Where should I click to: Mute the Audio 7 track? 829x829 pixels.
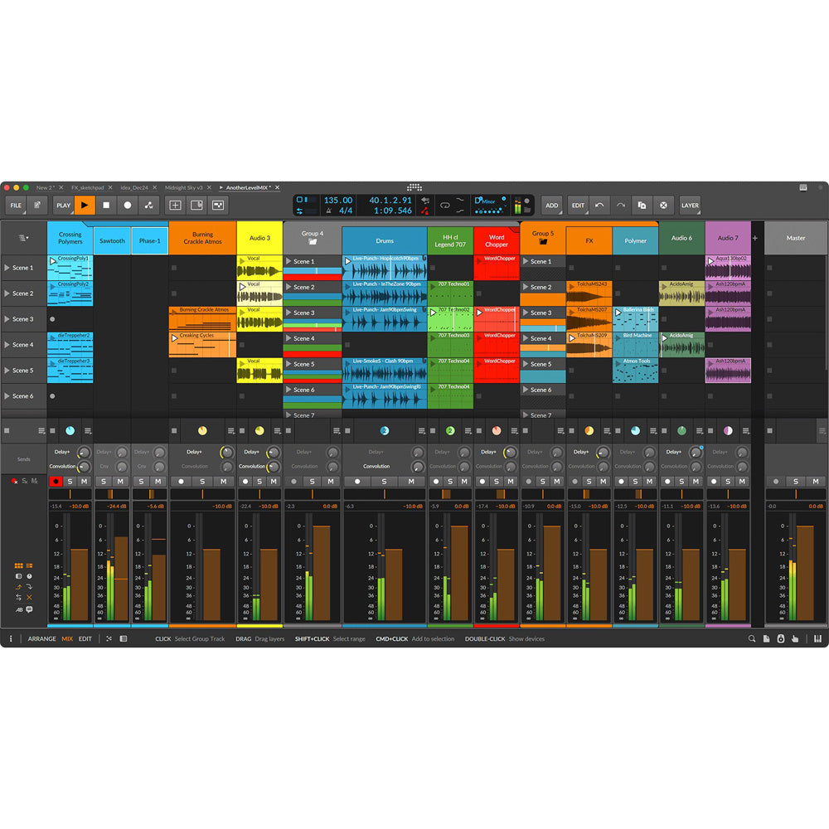[x=742, y=482]
